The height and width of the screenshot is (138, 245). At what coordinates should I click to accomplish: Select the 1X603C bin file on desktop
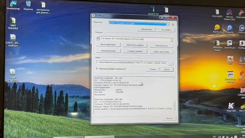click(13, 40)
